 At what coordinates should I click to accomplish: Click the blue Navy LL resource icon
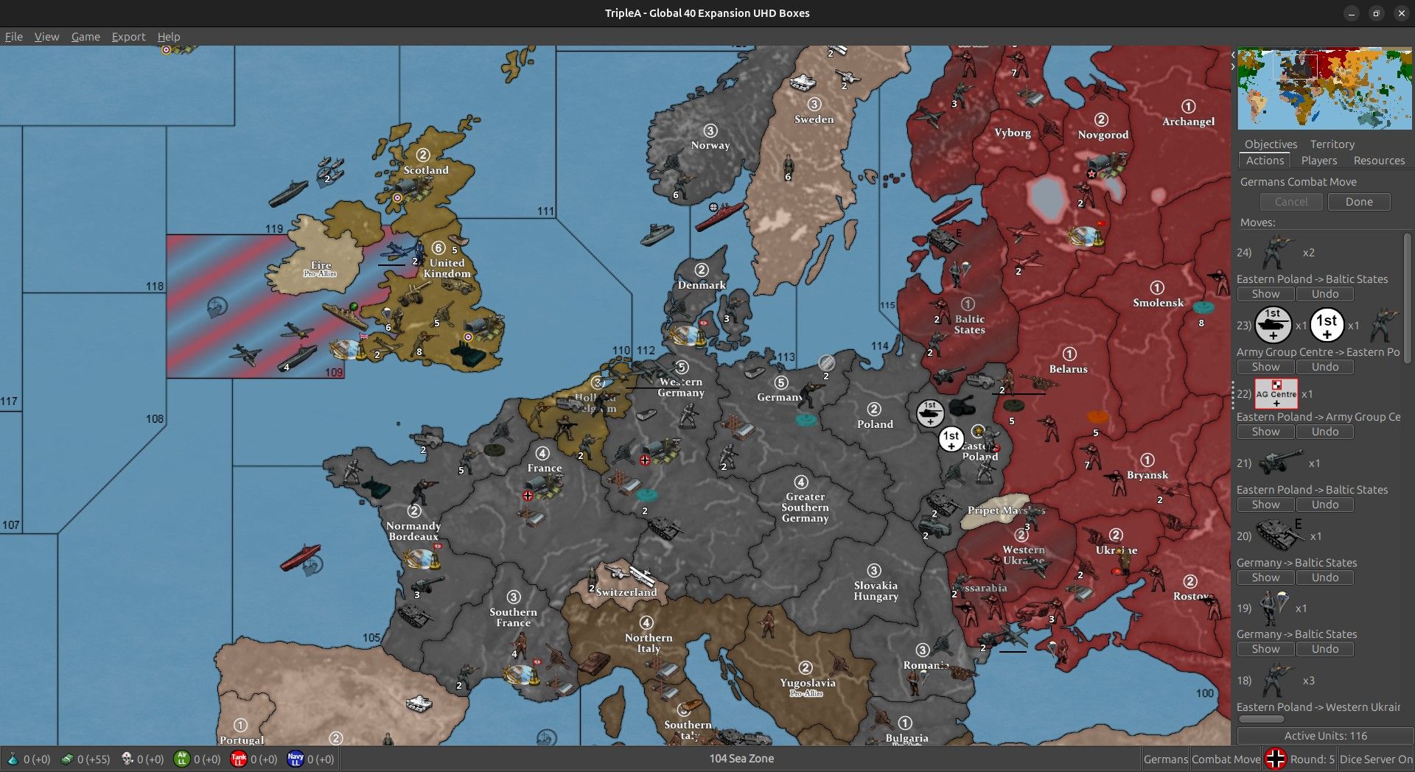(x=295, y=759)
